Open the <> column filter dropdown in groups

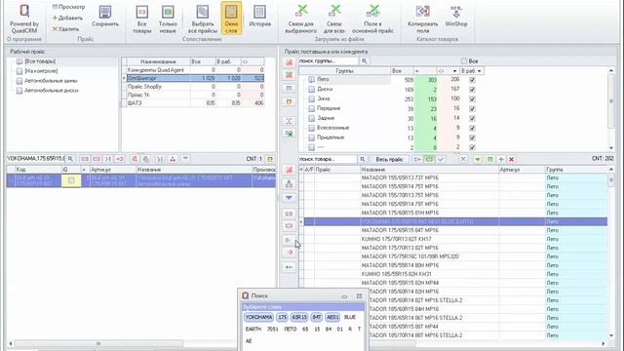pyautogui.click(x=454, y=71)
